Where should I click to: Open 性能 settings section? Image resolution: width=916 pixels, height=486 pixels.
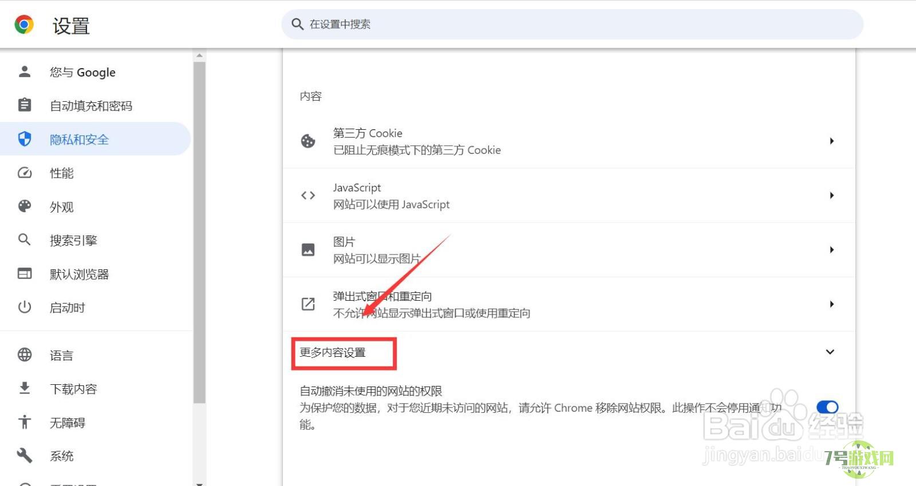click(x=95, y=173)
